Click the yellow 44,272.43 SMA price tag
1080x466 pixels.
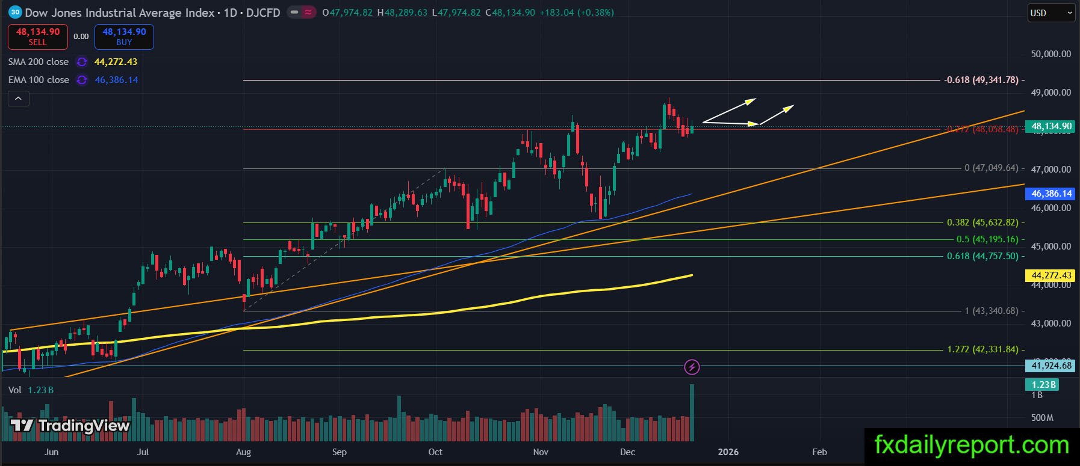pos(1051,275)
